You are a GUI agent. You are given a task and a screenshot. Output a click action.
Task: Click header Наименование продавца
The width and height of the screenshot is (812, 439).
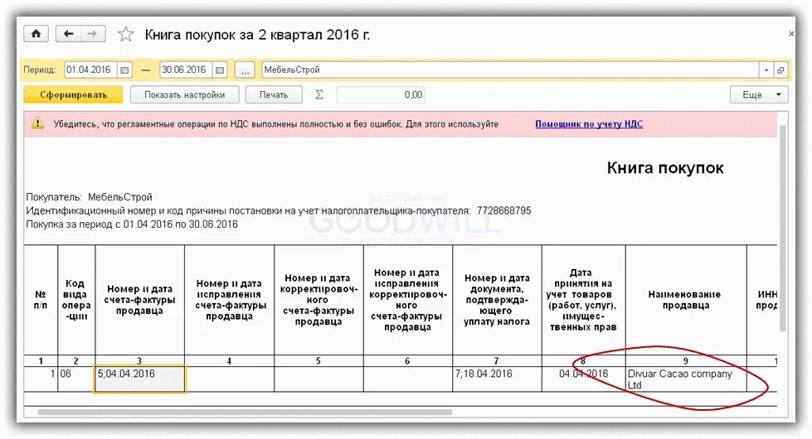coord(686,300)
